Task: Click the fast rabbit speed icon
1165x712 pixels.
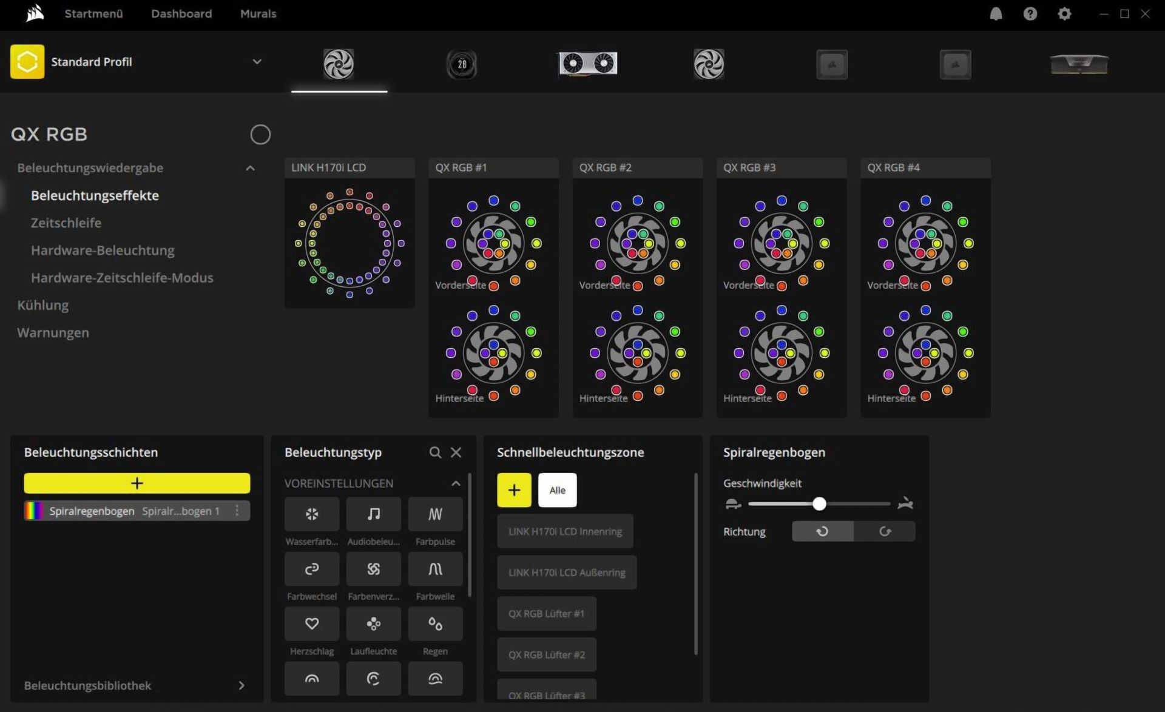Action: (x=905, y=503)
